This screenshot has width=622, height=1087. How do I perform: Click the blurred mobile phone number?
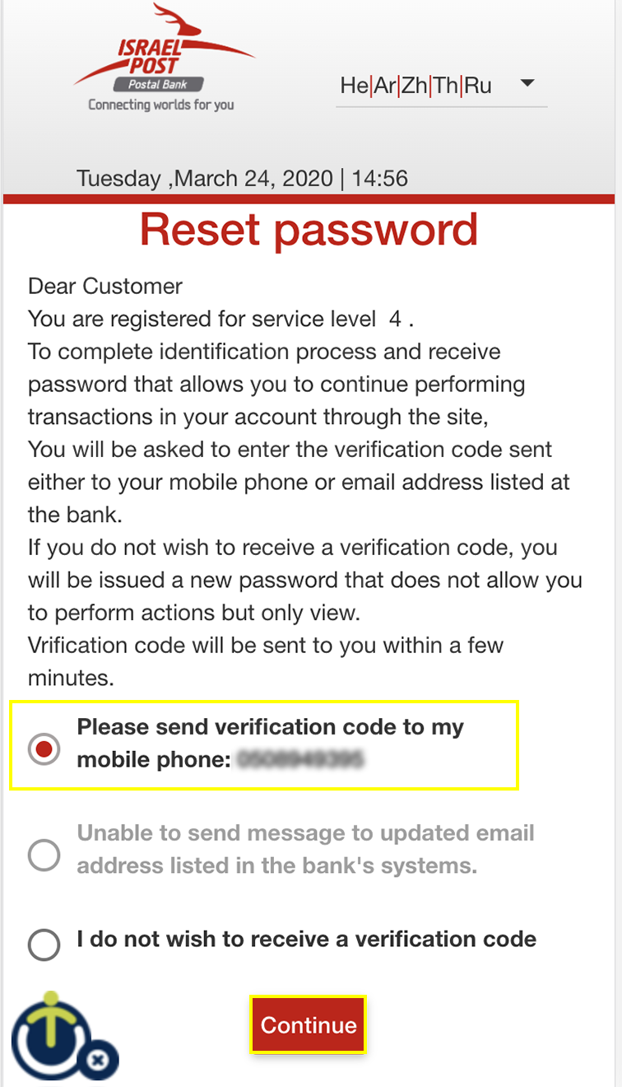(x=300, y=759)
